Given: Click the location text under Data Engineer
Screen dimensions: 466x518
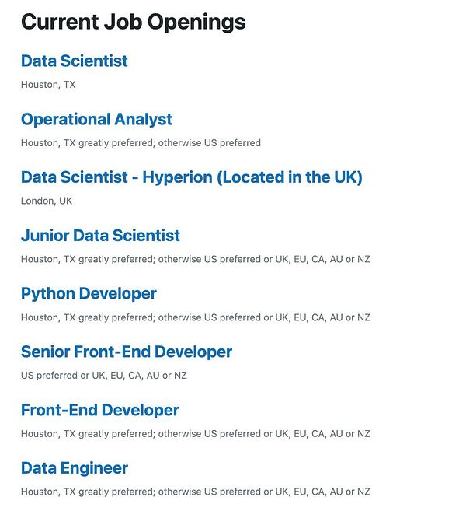Looking at the screenshot, I should click(195, 492).
